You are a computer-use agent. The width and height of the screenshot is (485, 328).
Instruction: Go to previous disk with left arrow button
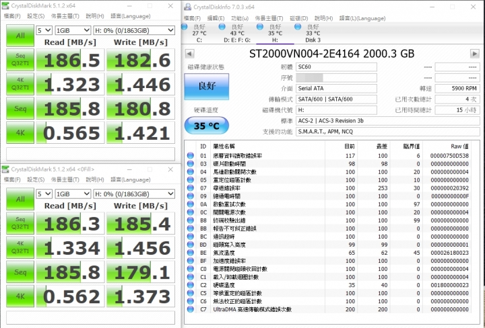[x=189, y=54]
